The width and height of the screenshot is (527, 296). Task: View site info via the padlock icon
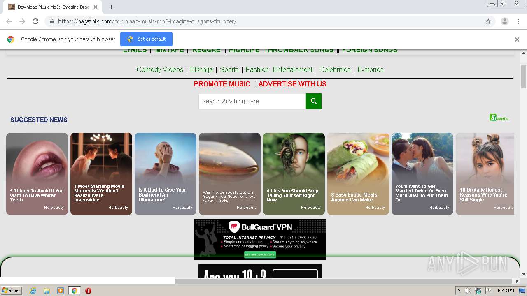(51, 21)
